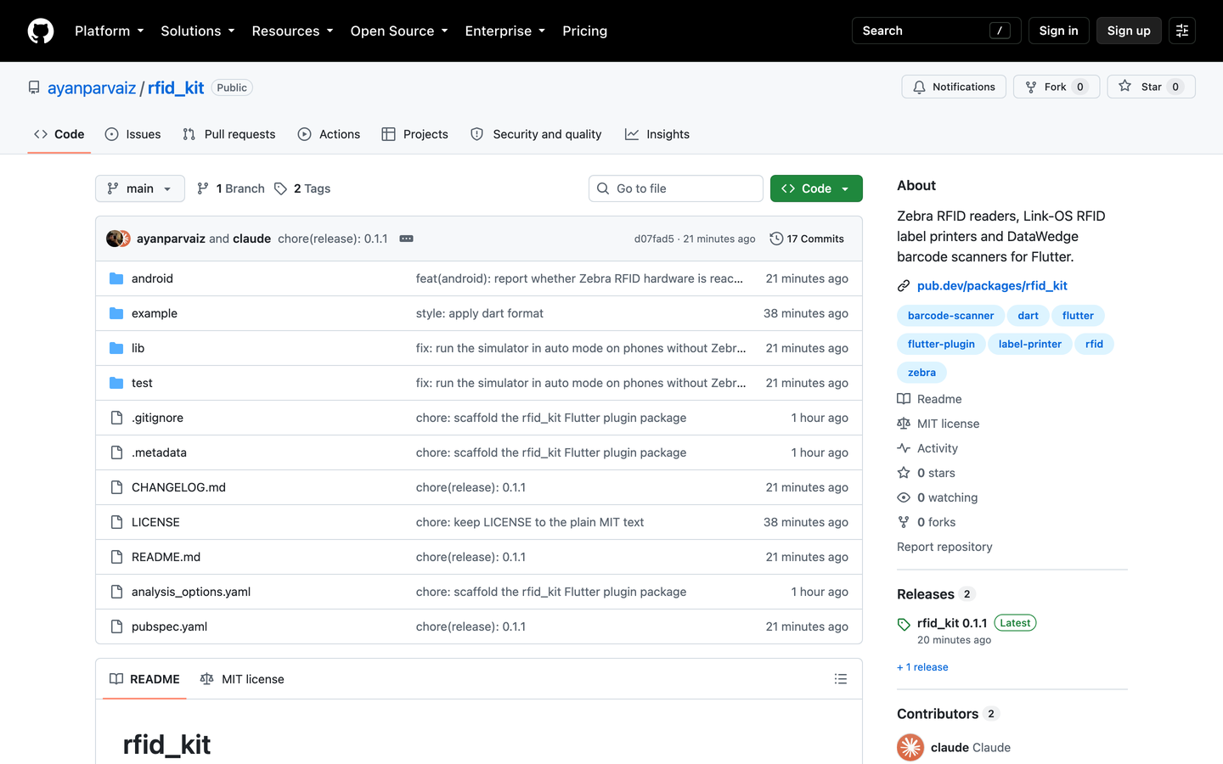Click the barcode-scanner topic tag
Image resolution: width=1223 pixels, height=764 pixels.
pos(950,316)
